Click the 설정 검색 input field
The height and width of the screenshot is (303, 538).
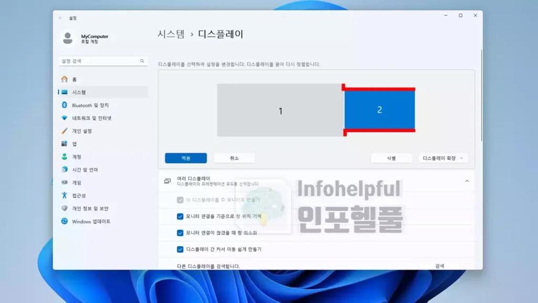point(103,61)
